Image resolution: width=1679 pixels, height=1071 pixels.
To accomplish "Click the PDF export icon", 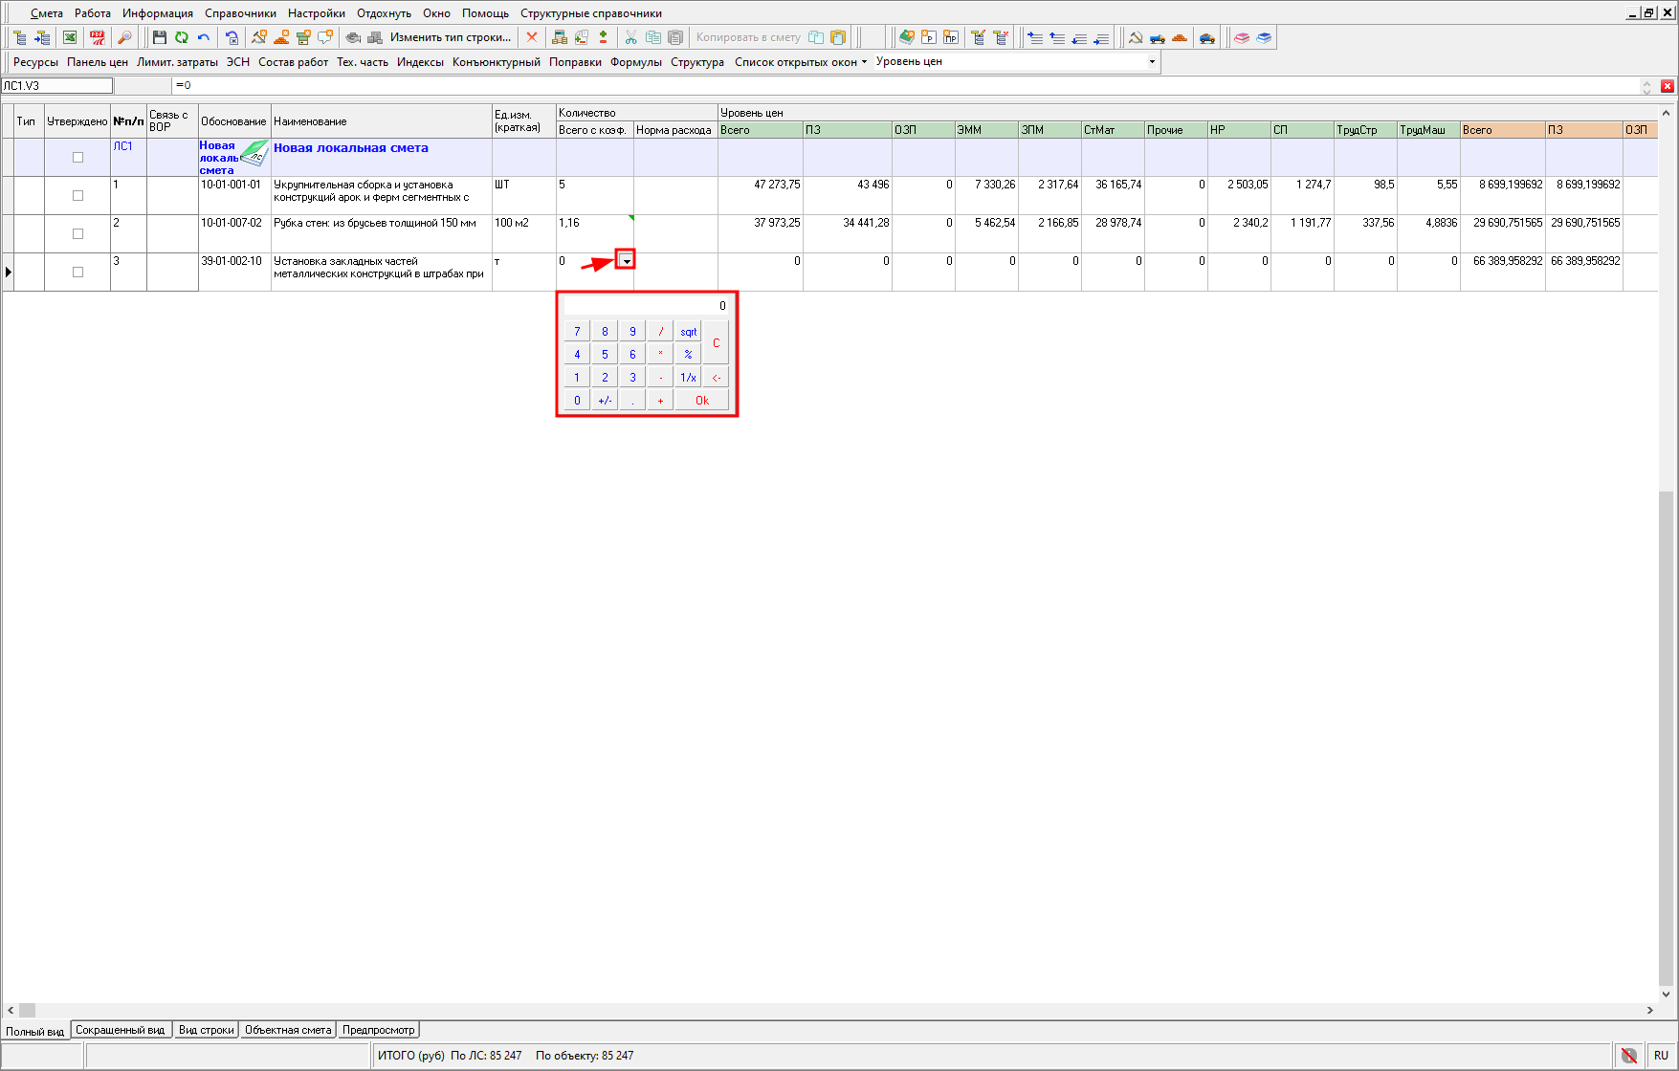I will point(98,37).
